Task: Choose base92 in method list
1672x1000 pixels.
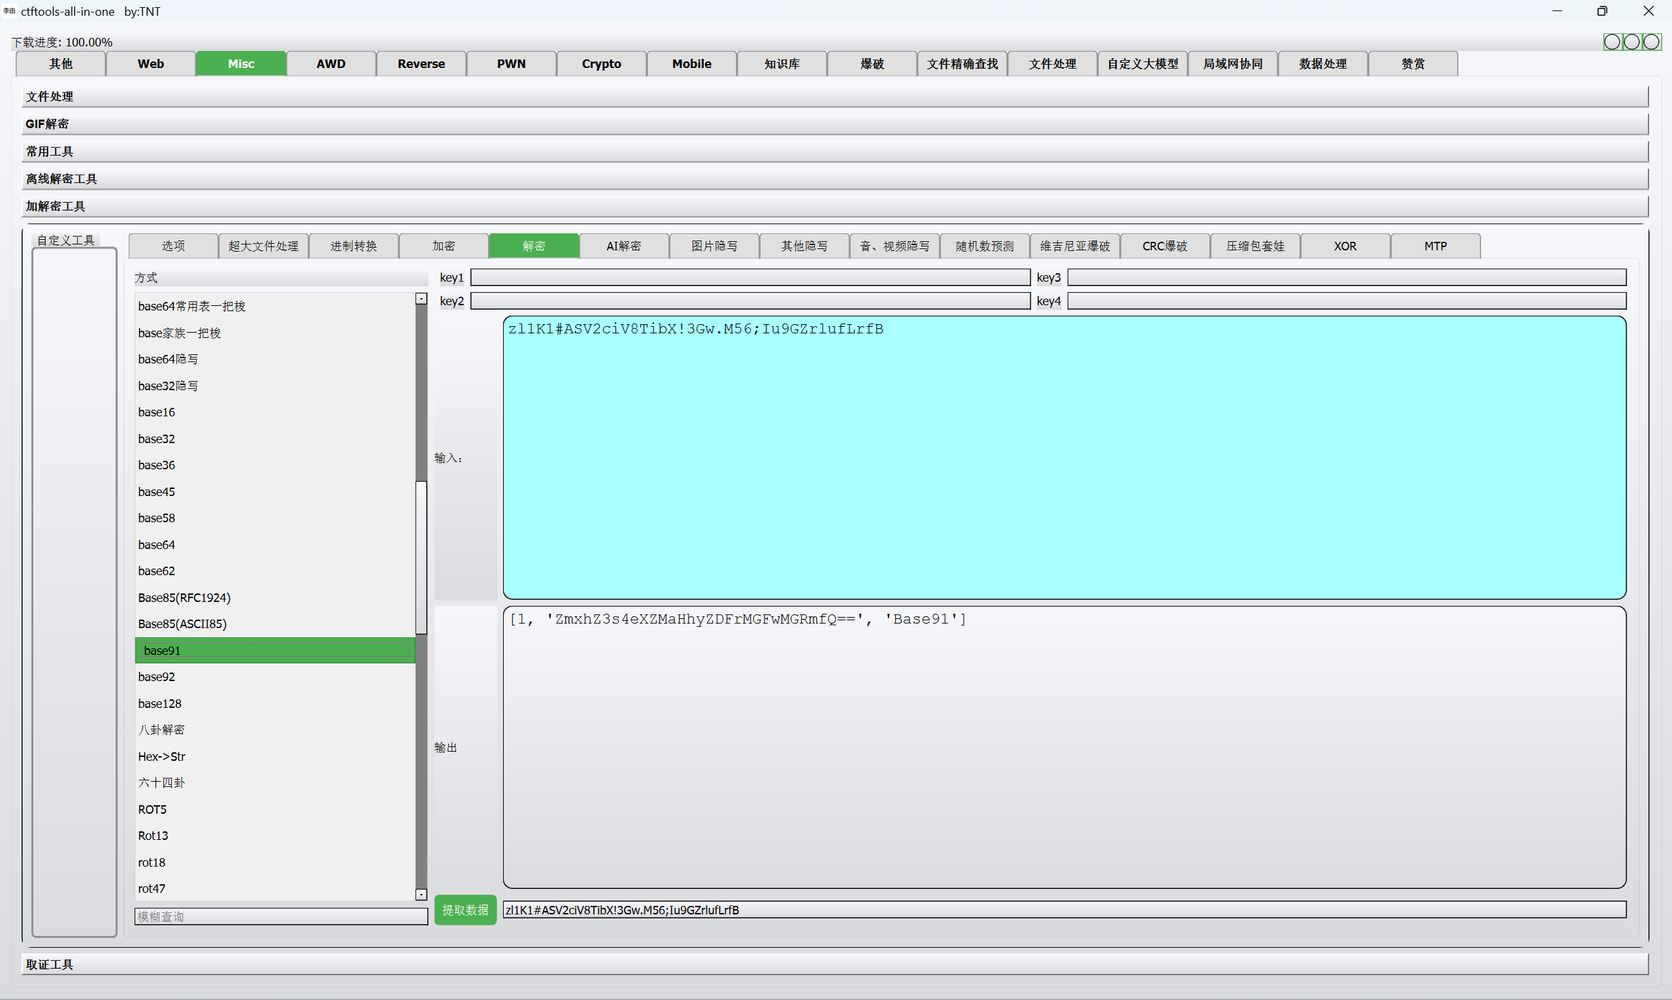Action: tap(275, 676)
